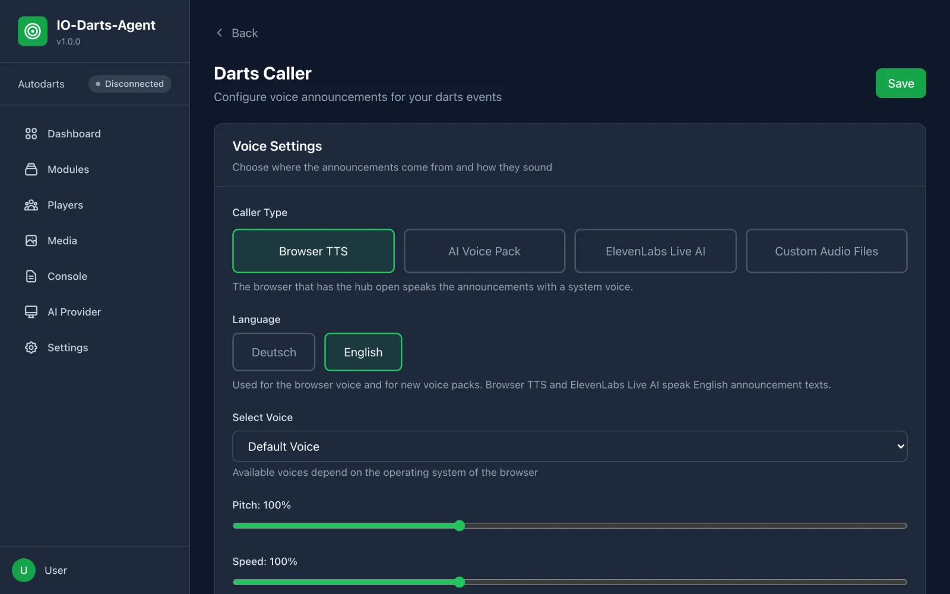This screenshot has width=950, height=594.
Task: Click the green User avatar circle
Action: tap(24, 570)
